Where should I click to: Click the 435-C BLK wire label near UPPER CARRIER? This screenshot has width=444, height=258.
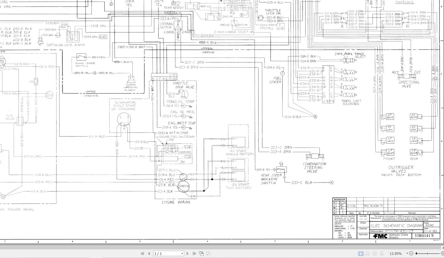click(208, 43)
